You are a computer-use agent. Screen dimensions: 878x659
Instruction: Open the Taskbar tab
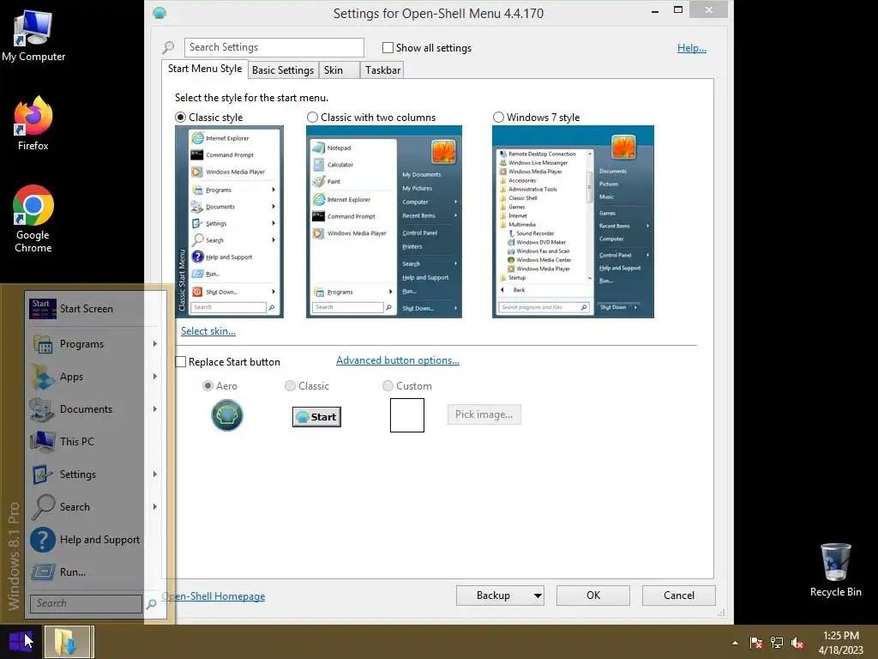[382, 70]
